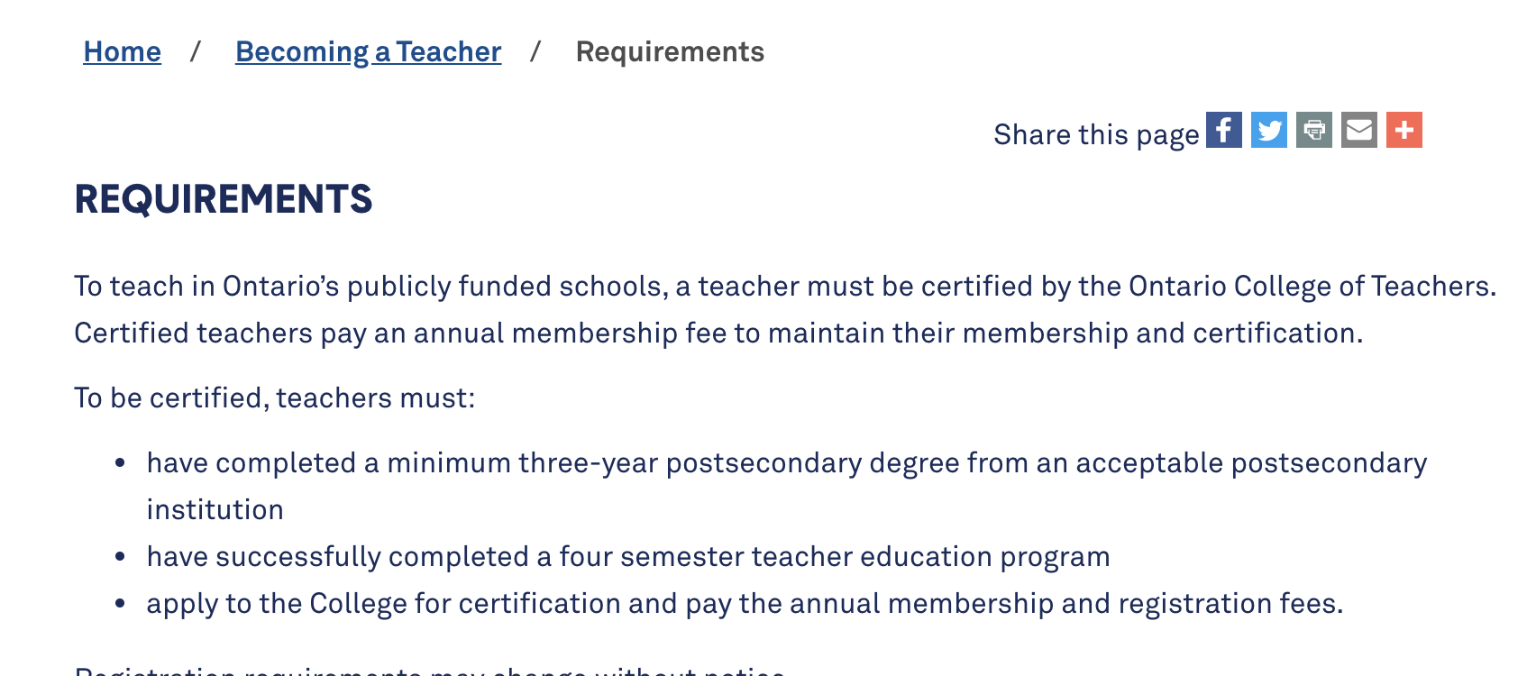Click the sentence about annual membership fee
Image resolution: width=1527 pixels, height=676 pixels.
(x=718, y=333)
